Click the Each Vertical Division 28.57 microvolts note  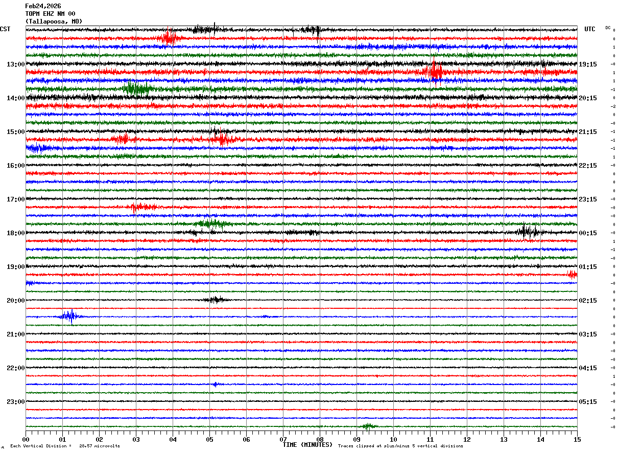tap(65, 446)
